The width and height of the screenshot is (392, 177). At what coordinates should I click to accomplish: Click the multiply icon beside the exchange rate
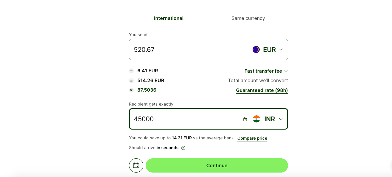(131, 90)
